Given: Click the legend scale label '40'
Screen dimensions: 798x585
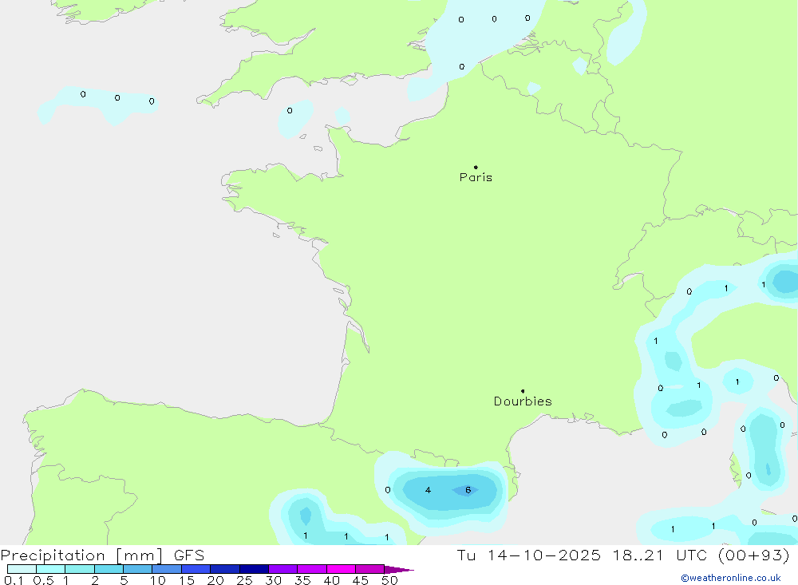Looking at the screenshot, I should tap(331, 580).
